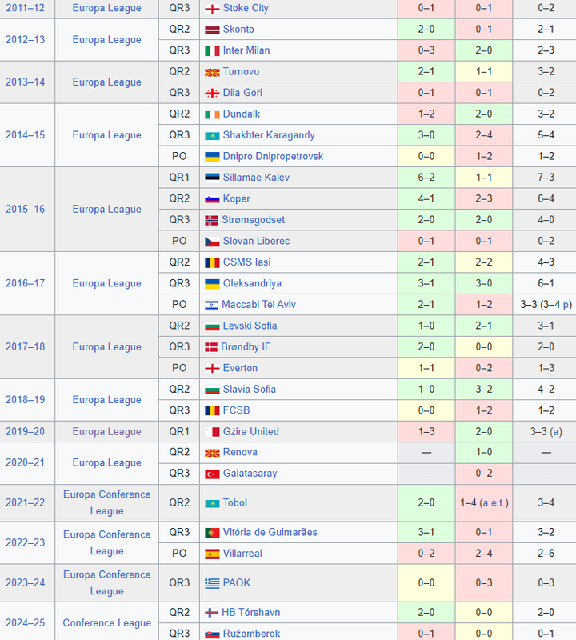
Task: Open the 2015–16 season link
Action: pyautogui.click(x=26, y=210)
